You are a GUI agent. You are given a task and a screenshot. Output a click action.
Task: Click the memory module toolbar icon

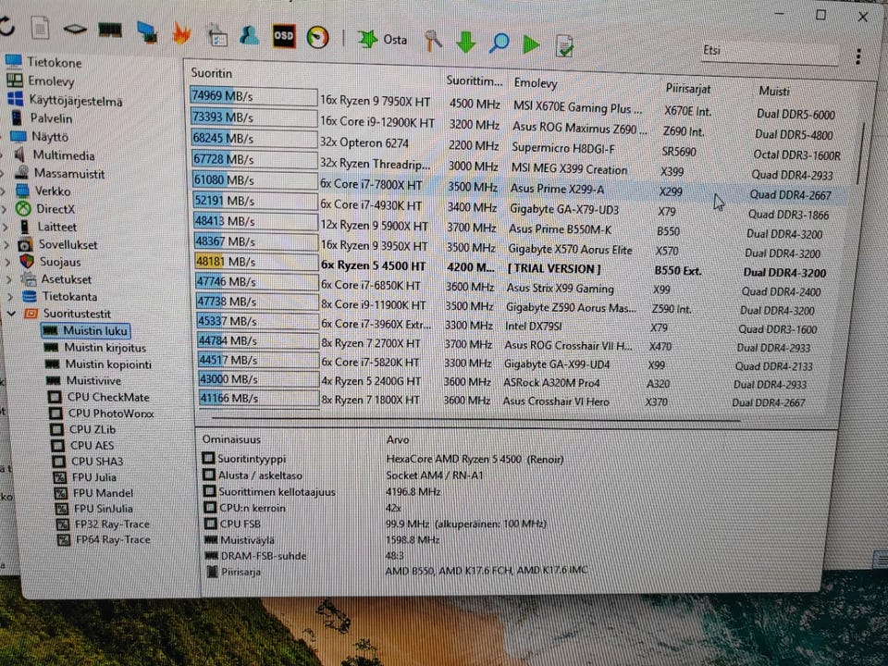pyautogui.click(x=110, y=29)
